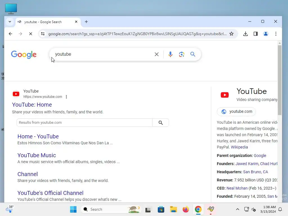
Task: Launch Firefox from taskbar
Action: [186, 209]
